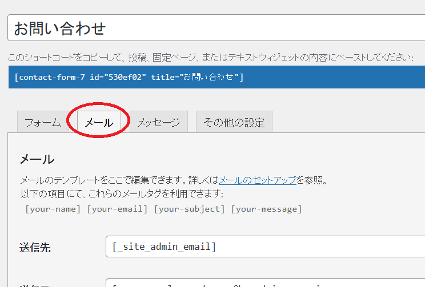Click the bold メール section heading

tap(37, 159)
